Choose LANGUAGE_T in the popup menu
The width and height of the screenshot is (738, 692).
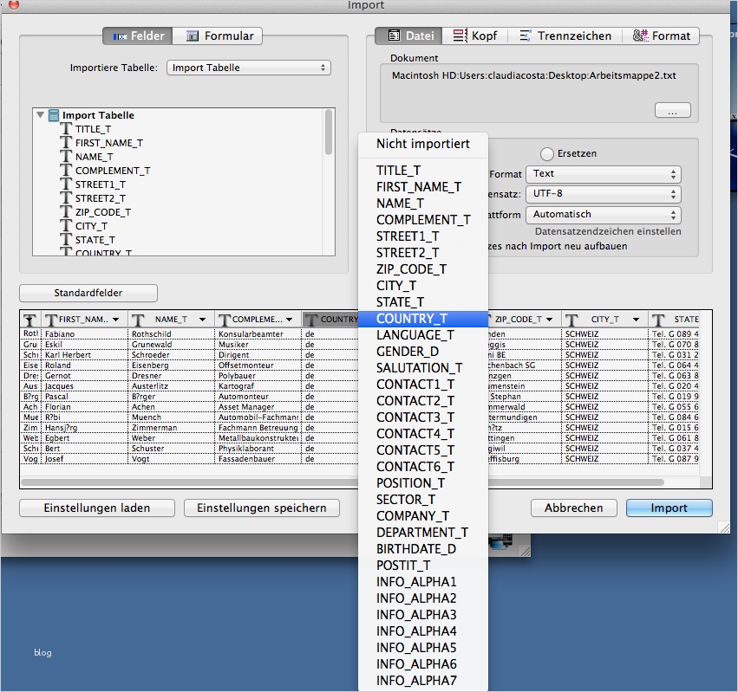422,335
